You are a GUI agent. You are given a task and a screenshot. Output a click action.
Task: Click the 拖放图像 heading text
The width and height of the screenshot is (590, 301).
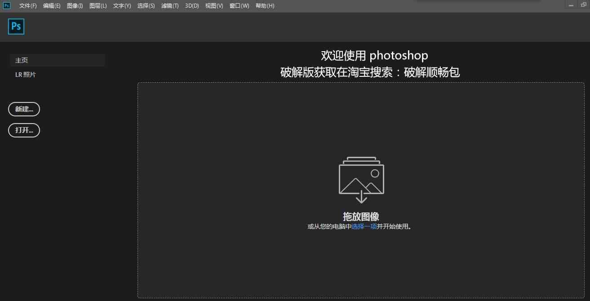pyautogui.click(x=361, y=216)
